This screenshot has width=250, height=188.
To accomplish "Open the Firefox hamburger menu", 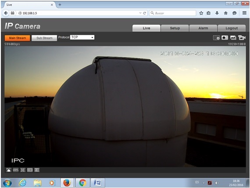I will point(244,13).
